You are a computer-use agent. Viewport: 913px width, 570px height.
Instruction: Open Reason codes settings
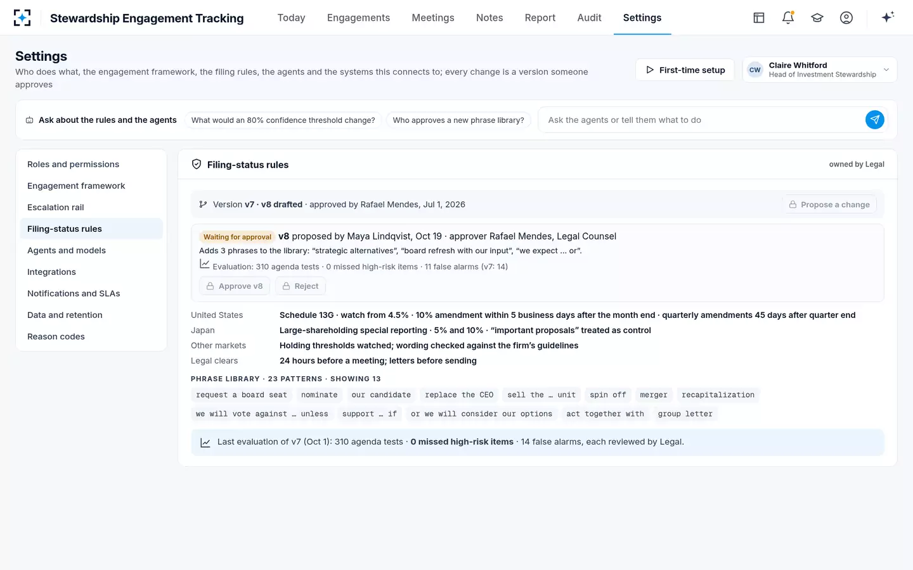(x=91, y=337)
